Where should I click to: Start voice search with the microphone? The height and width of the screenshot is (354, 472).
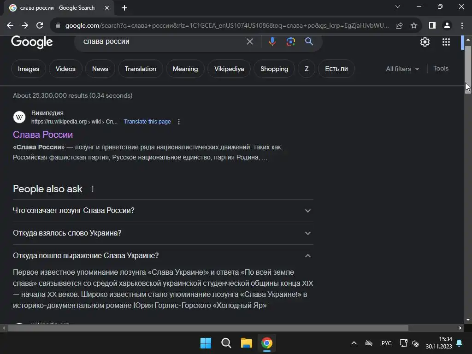(x=272, y=41)
